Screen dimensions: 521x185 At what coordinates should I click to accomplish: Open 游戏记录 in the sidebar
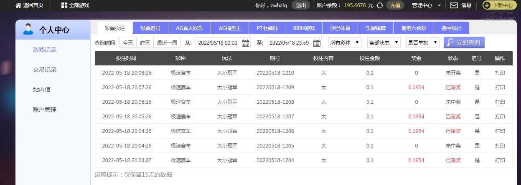coord(45,50)
